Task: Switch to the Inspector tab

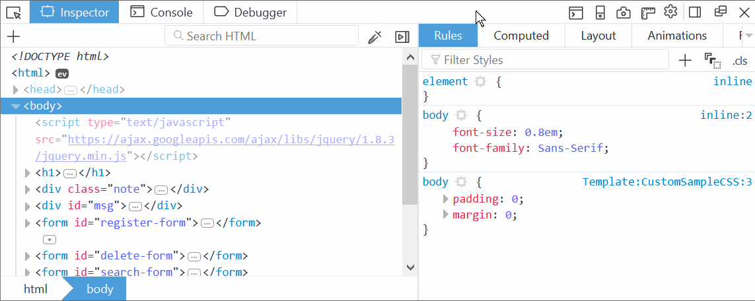Action: pos(74,12)
